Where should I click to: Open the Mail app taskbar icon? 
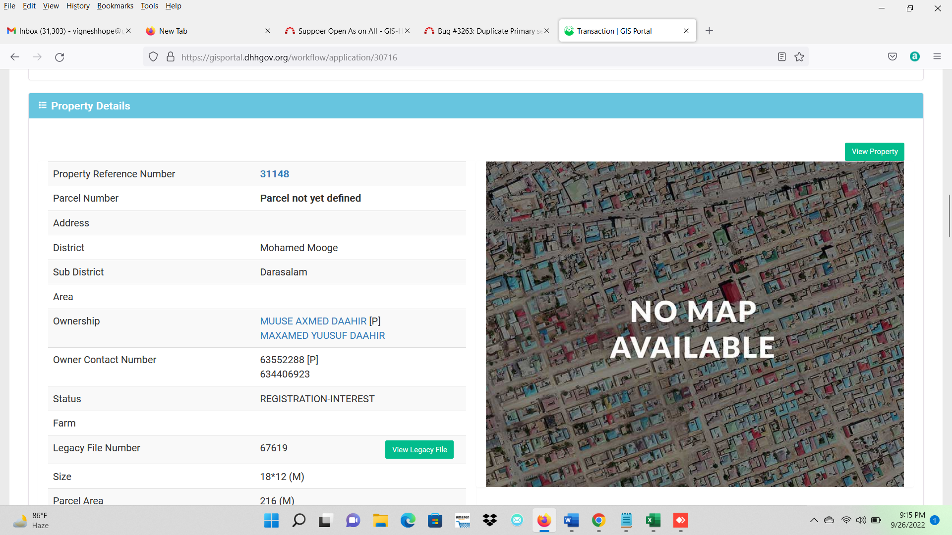point(517,520)
